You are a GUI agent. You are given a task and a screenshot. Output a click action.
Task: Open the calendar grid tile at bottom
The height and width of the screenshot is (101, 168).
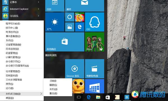click(95, 86)
